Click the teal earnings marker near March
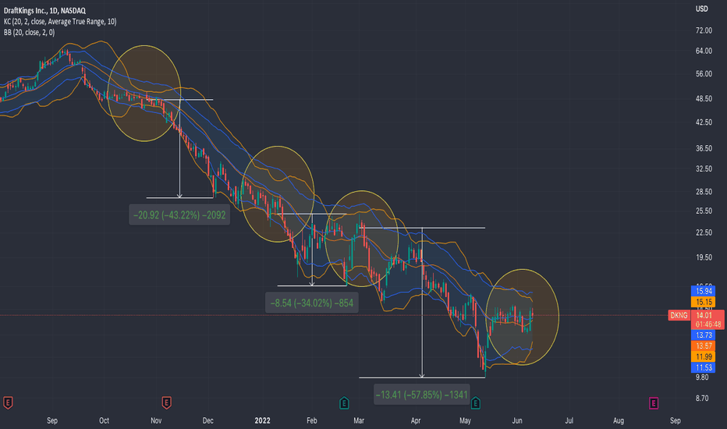This screenshot has height=429, width=727. click(344, 402)
